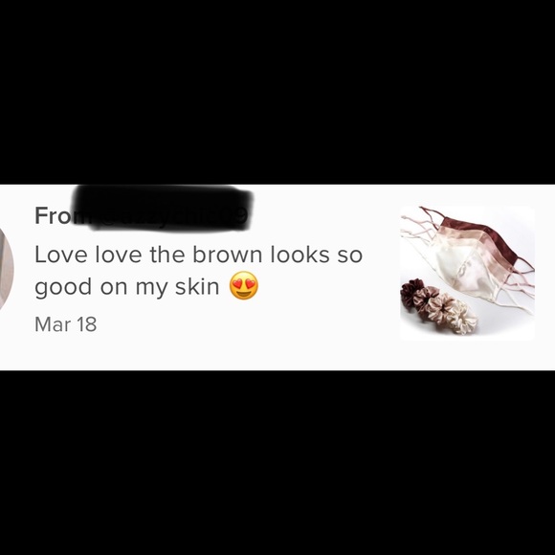Screen dimensions: 555x555
Task: Open the reviewer's profile avatar at left edge
Action: point(6,269)
